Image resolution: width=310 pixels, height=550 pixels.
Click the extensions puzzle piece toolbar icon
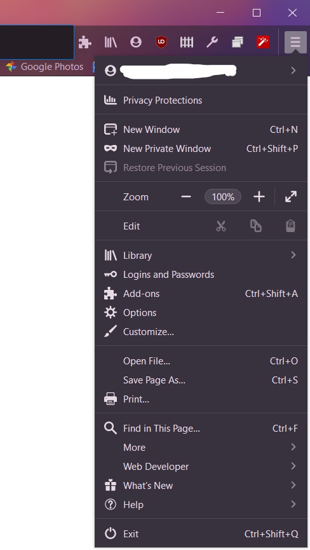coord(84,43)
